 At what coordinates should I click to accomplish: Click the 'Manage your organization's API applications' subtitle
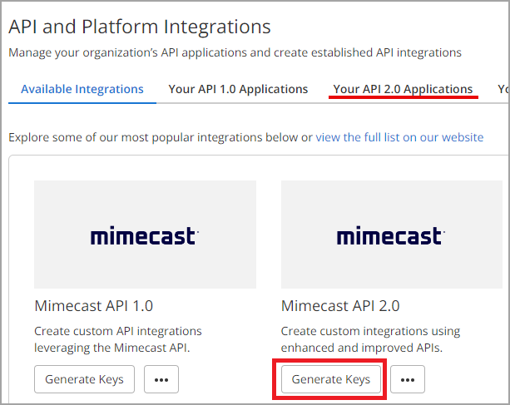(x=235, y=52)
